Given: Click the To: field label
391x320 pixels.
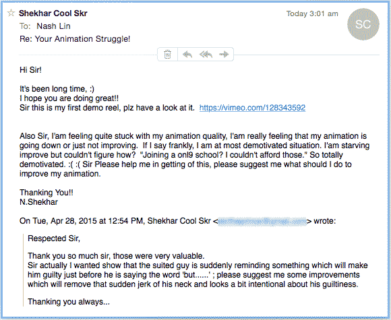Looking at the screenshot, I should click(25, 26).
